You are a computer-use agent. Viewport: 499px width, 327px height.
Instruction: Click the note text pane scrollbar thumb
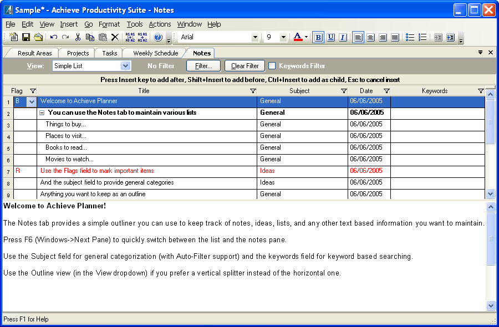coord(491,238)
